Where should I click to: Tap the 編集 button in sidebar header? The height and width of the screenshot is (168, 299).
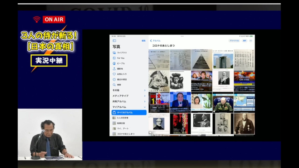click(143, 40)
